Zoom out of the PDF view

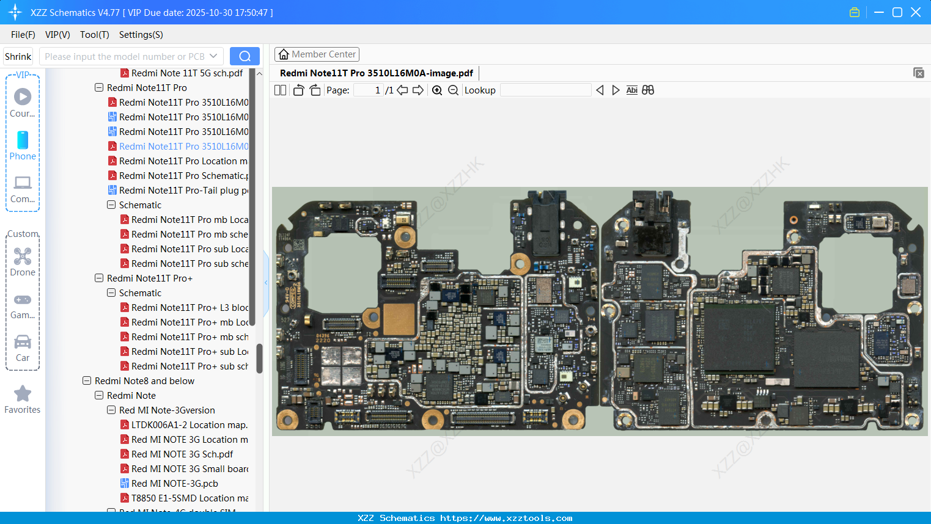[x=453, y=90]
